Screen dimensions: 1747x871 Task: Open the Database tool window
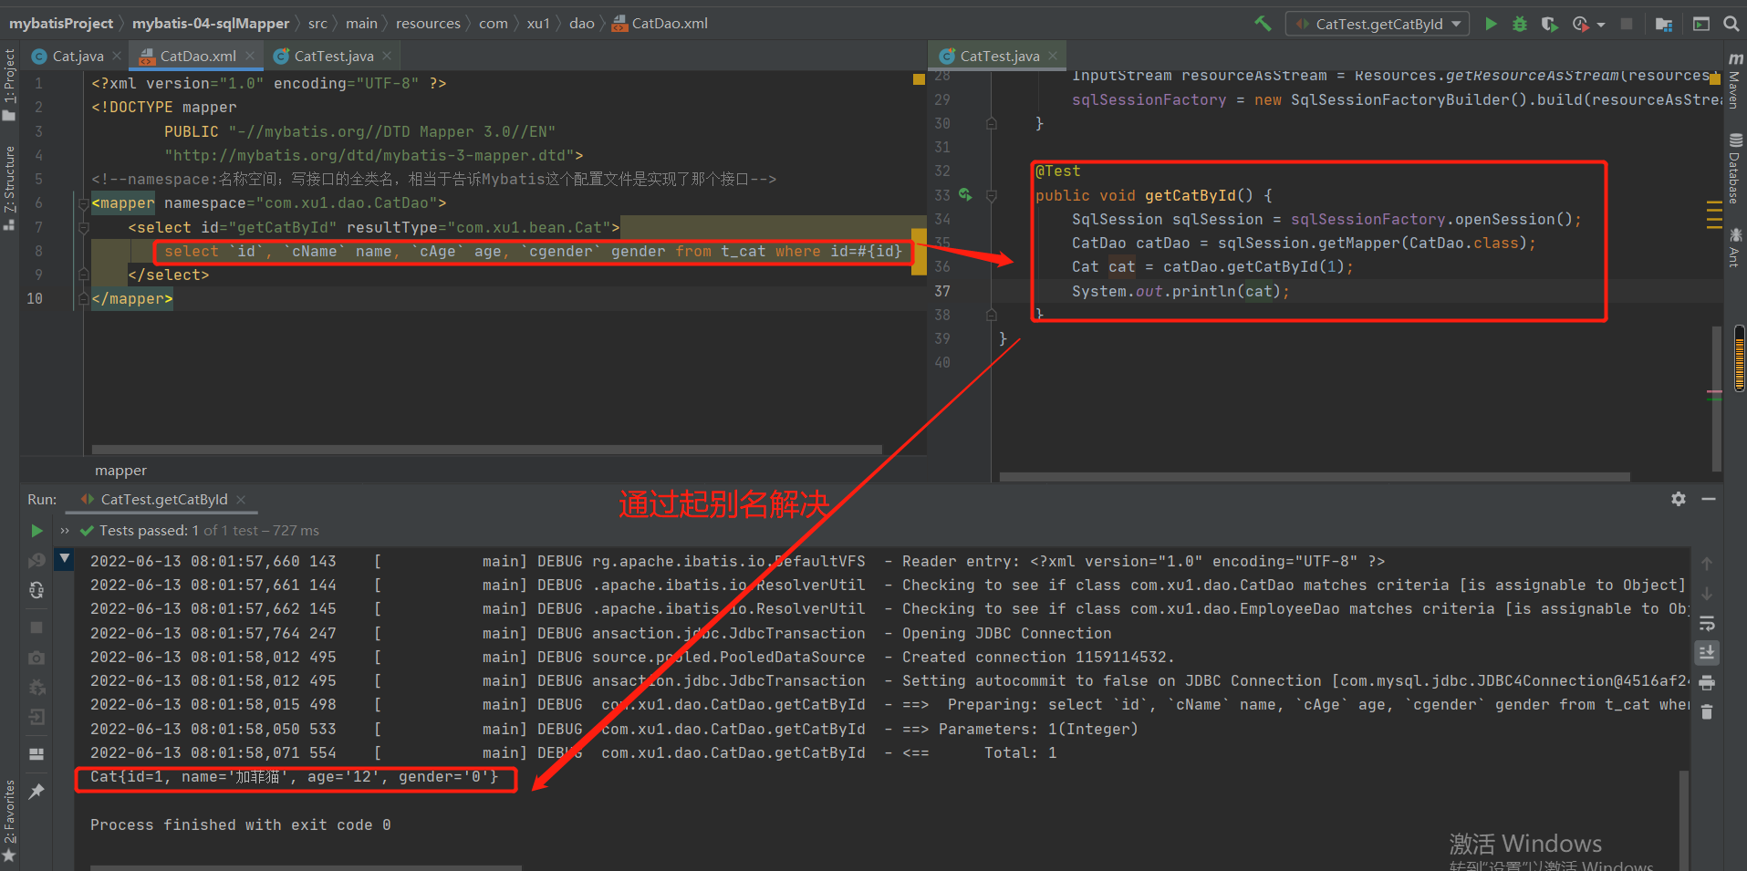coord(1735,169)
